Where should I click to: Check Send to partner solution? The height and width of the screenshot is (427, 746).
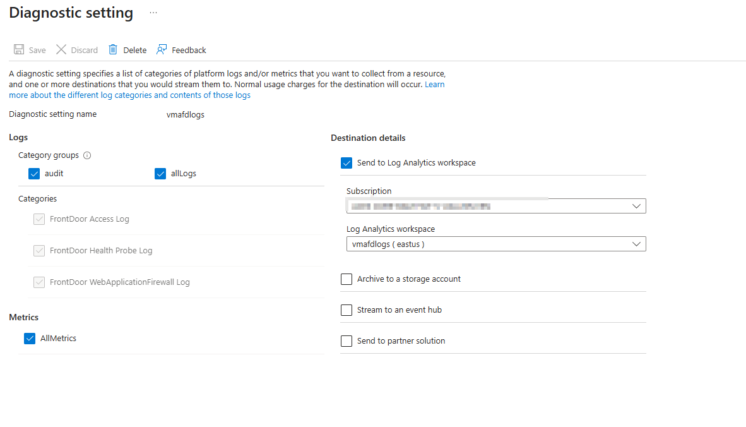[346, 341]
